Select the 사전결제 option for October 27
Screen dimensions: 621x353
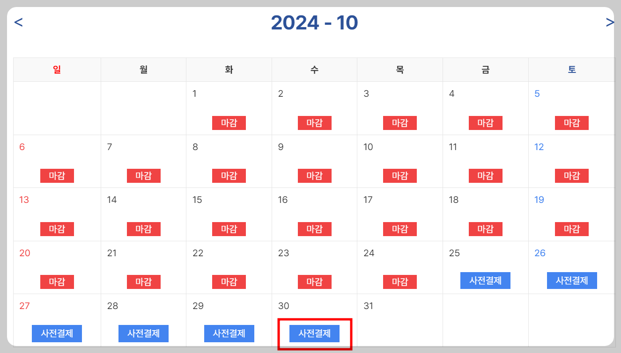tap(57, 333)
